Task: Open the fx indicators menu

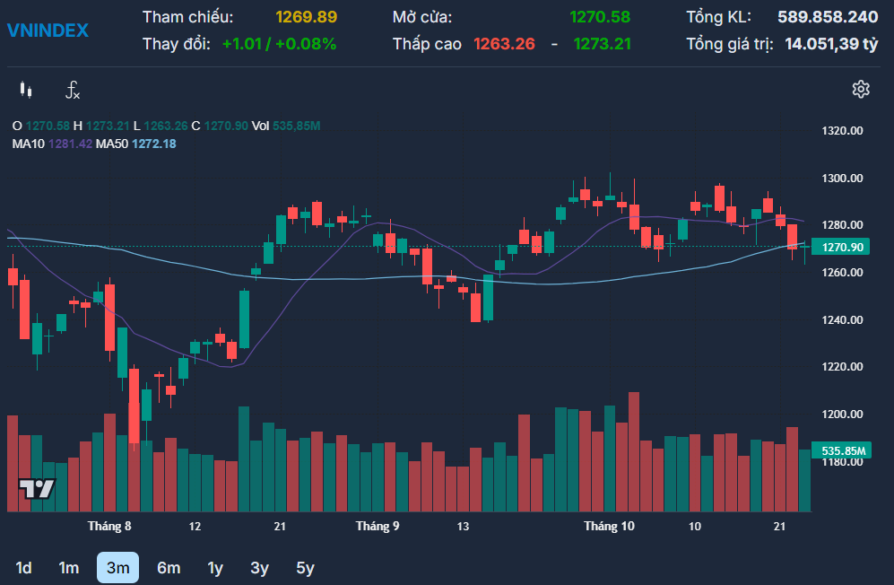Action: (73, 90)
